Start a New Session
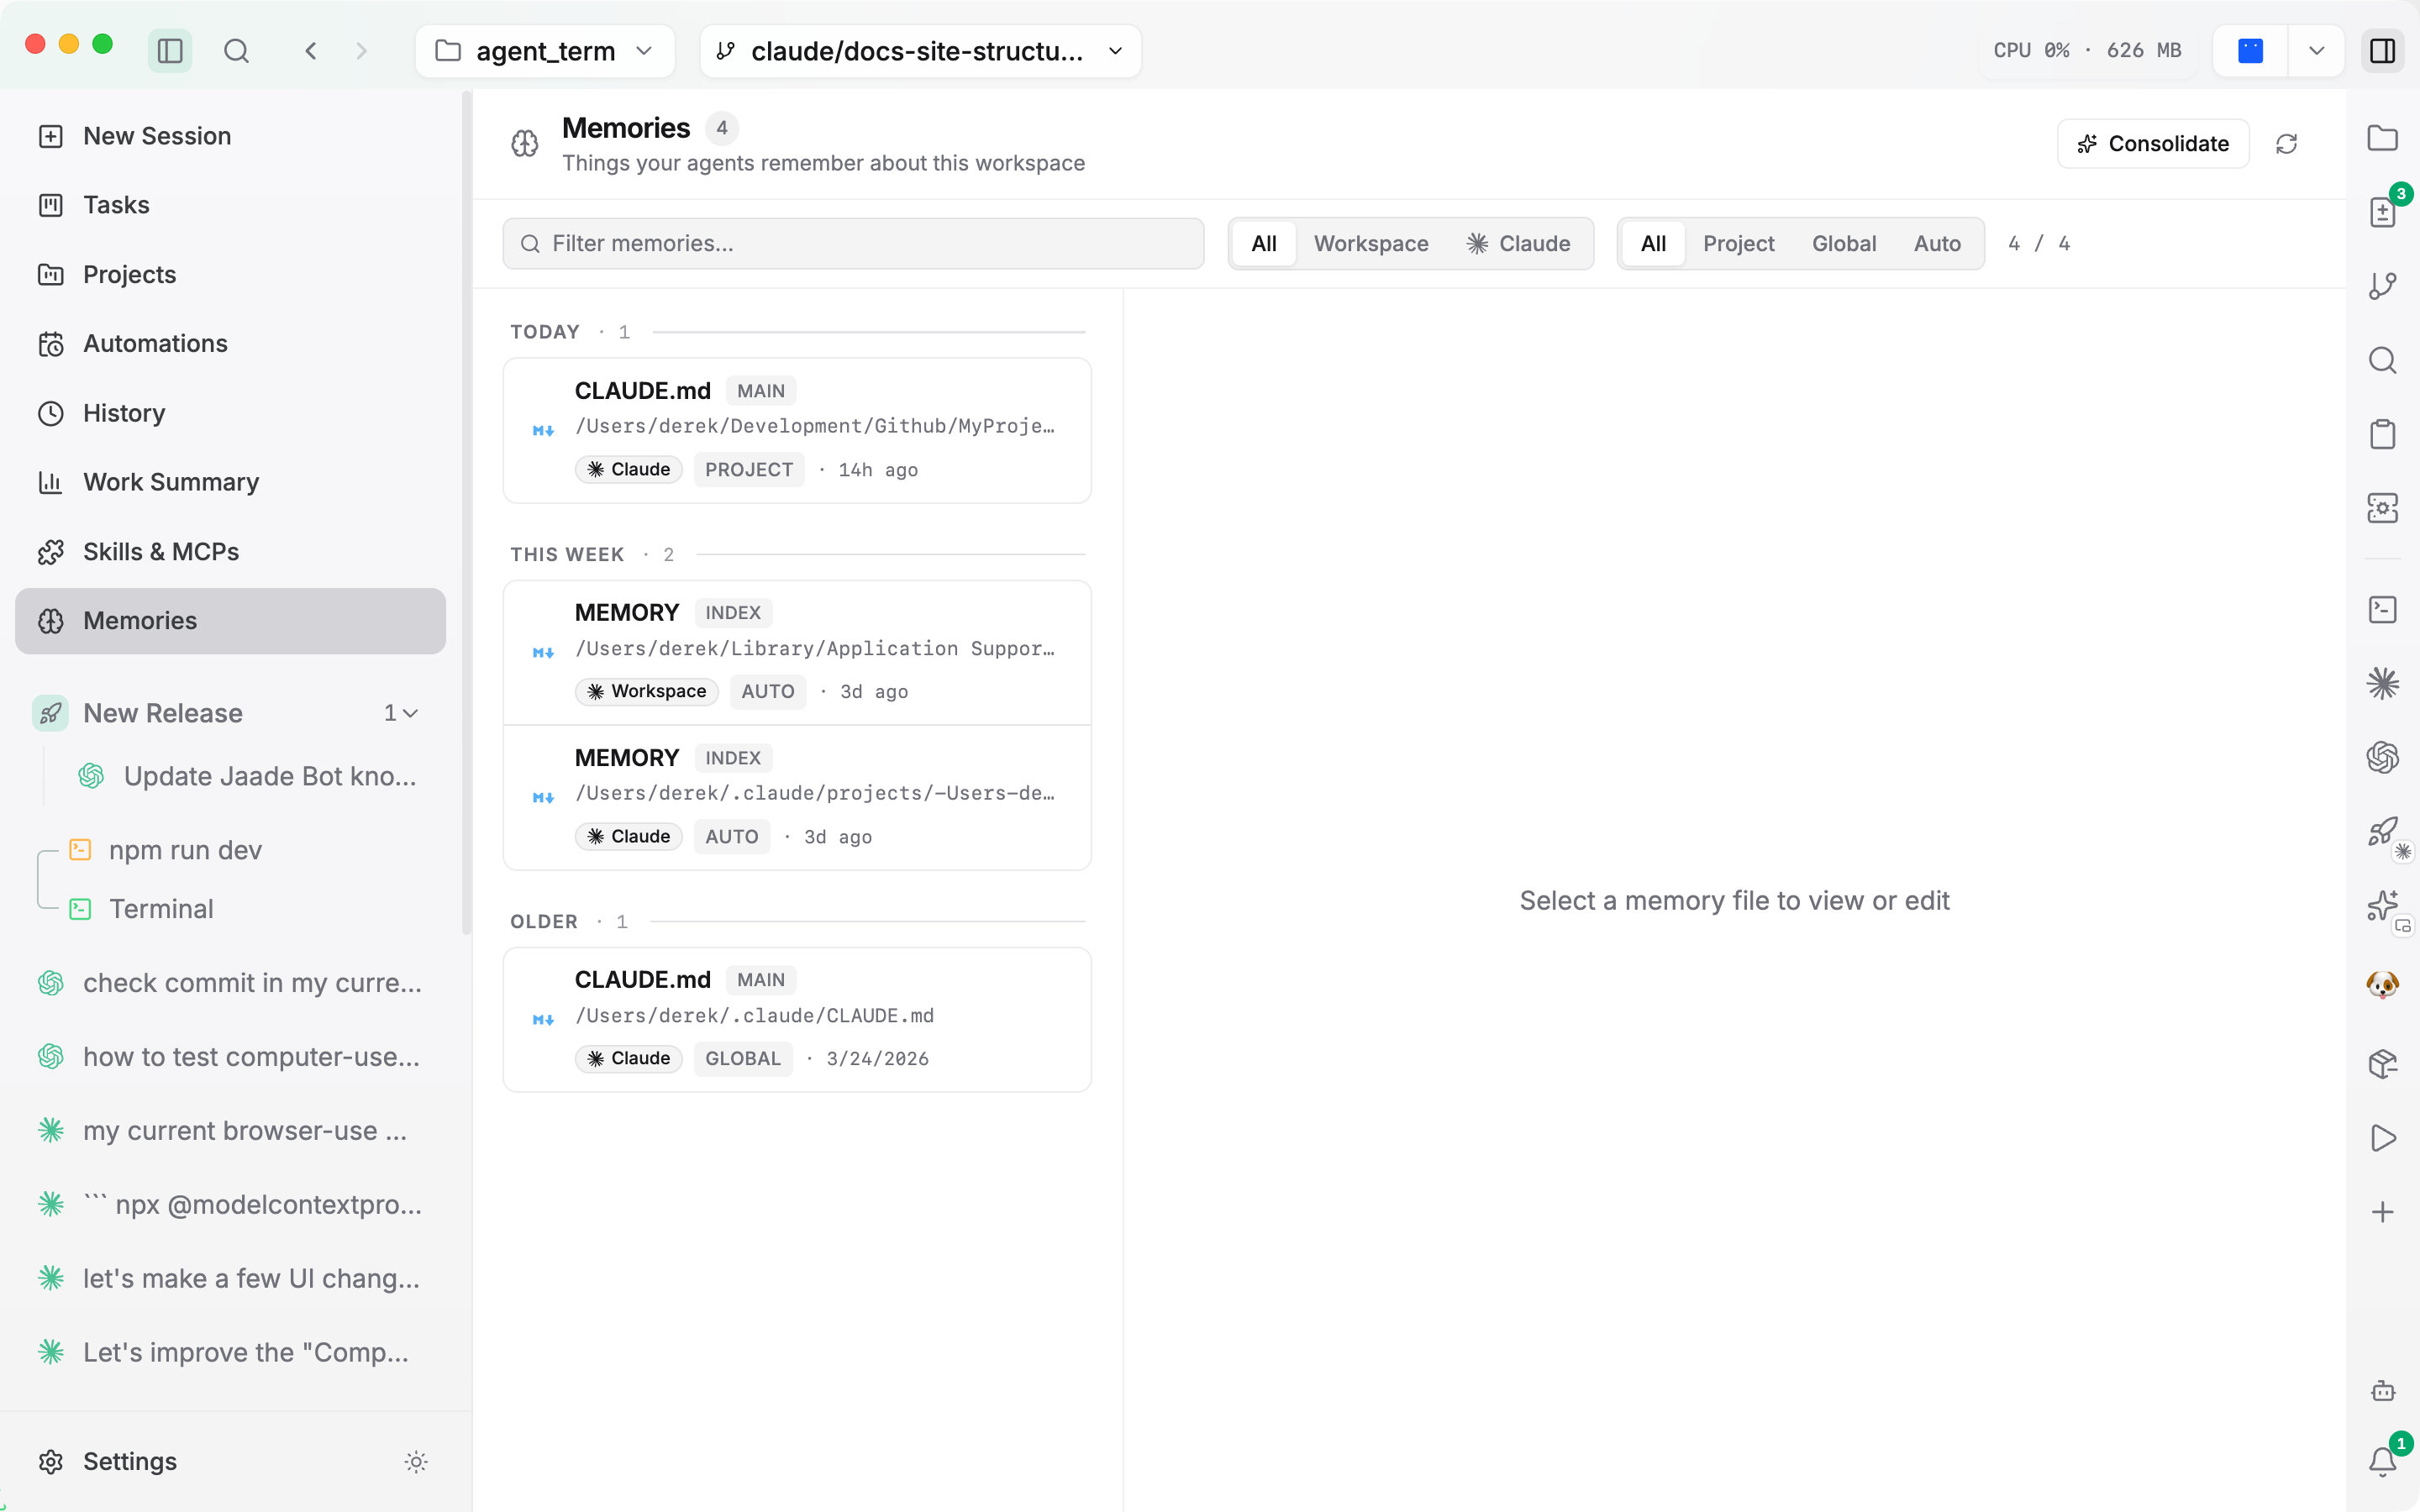2420x1512 pixels. pos(230,136)
